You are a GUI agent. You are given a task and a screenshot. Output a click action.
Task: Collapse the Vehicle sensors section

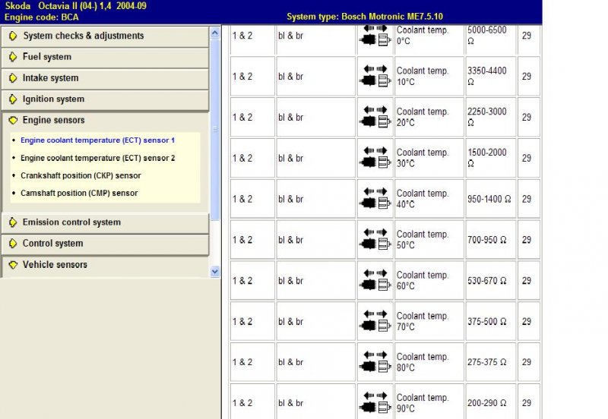point(105,265)
